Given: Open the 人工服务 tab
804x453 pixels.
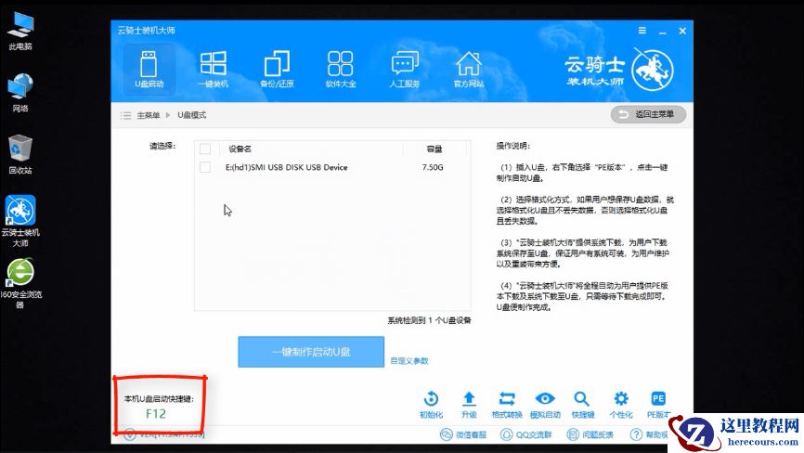Looking at the screenshot, I should pyautogui.click(x=405, y=70).
